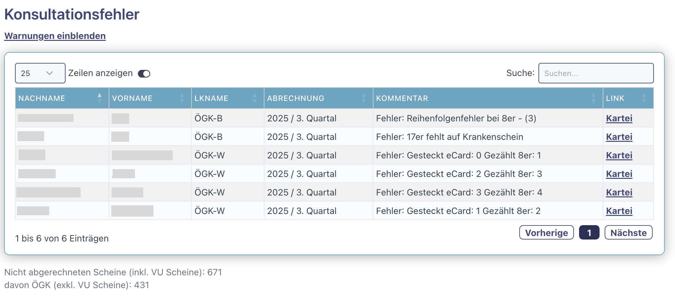Open Kartei for eCard: 0 Gezählt 8er: 1
Image resolution: width=675 pixels, height=297 pixels.
619,156
